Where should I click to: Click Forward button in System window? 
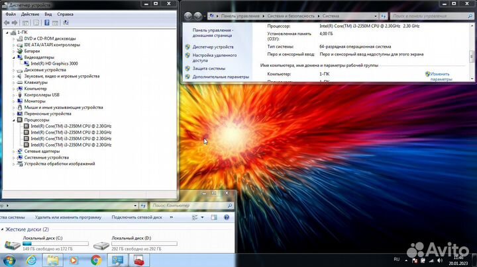(197, 16)
